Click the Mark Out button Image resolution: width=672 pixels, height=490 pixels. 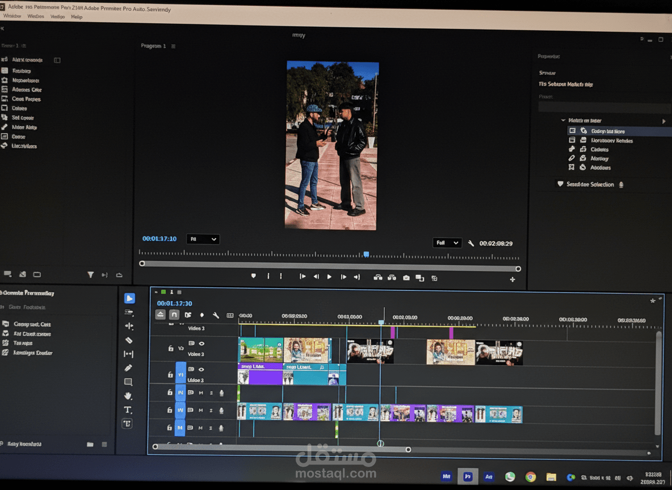coord(281,276)
